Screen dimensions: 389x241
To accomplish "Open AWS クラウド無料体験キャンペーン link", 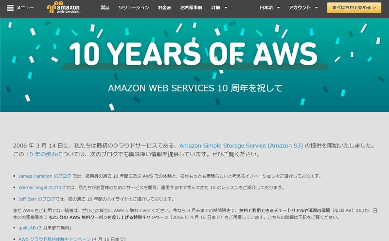I will tap(54, 239).
